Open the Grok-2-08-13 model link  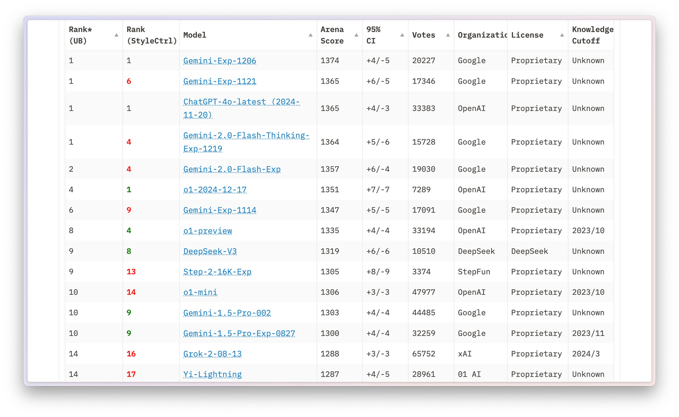pos(212,354)
